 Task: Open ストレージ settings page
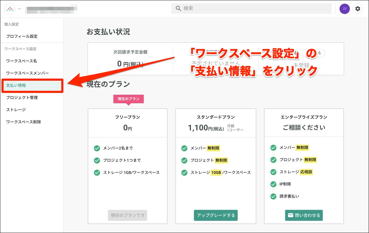(16, 110)
